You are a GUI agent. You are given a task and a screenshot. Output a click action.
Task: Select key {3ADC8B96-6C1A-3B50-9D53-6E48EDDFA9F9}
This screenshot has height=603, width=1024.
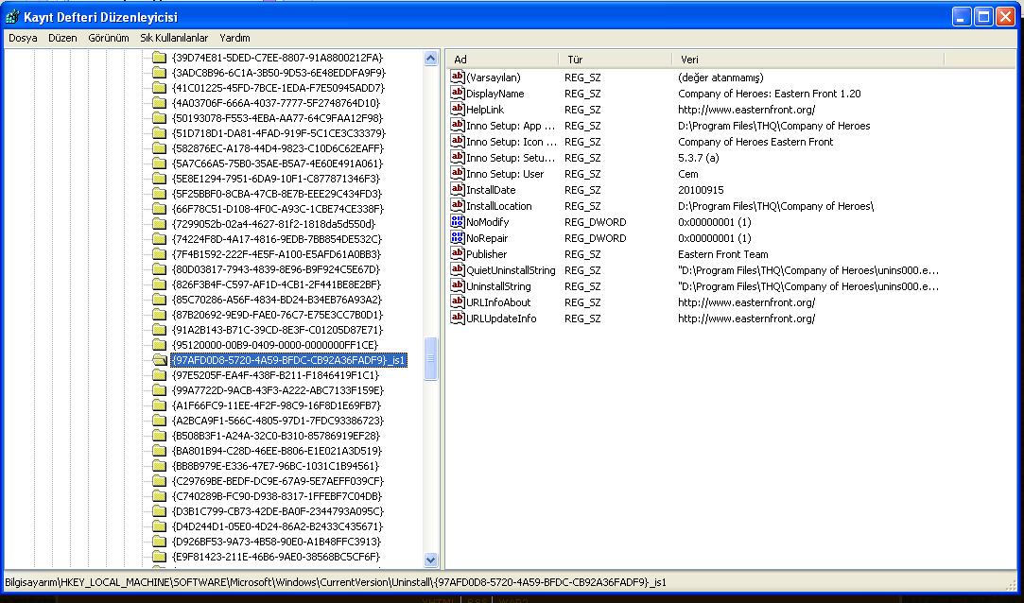pos(278,73)
